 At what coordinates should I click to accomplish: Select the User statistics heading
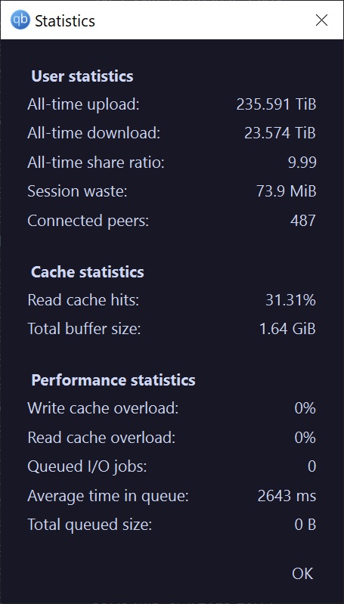point(82,76)
